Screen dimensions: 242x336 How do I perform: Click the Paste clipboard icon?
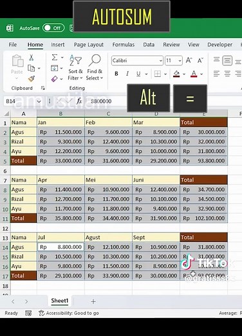[17, 61]
